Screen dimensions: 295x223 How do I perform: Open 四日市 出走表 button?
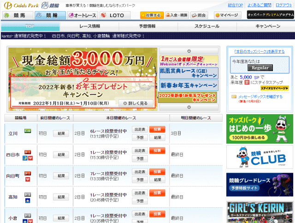140,151
